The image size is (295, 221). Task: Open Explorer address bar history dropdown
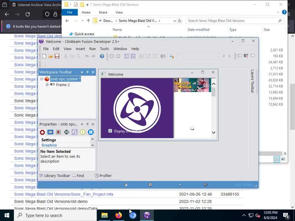[175, 21]
